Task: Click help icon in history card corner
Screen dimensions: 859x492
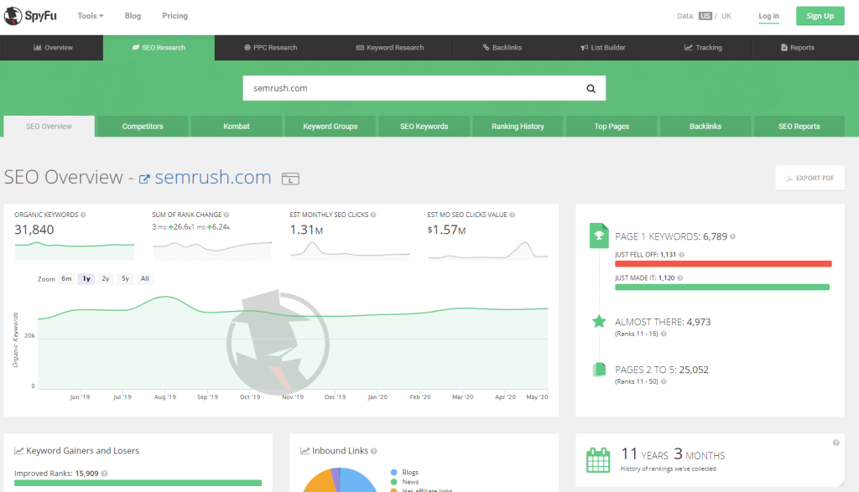Action: pos(836,443)
